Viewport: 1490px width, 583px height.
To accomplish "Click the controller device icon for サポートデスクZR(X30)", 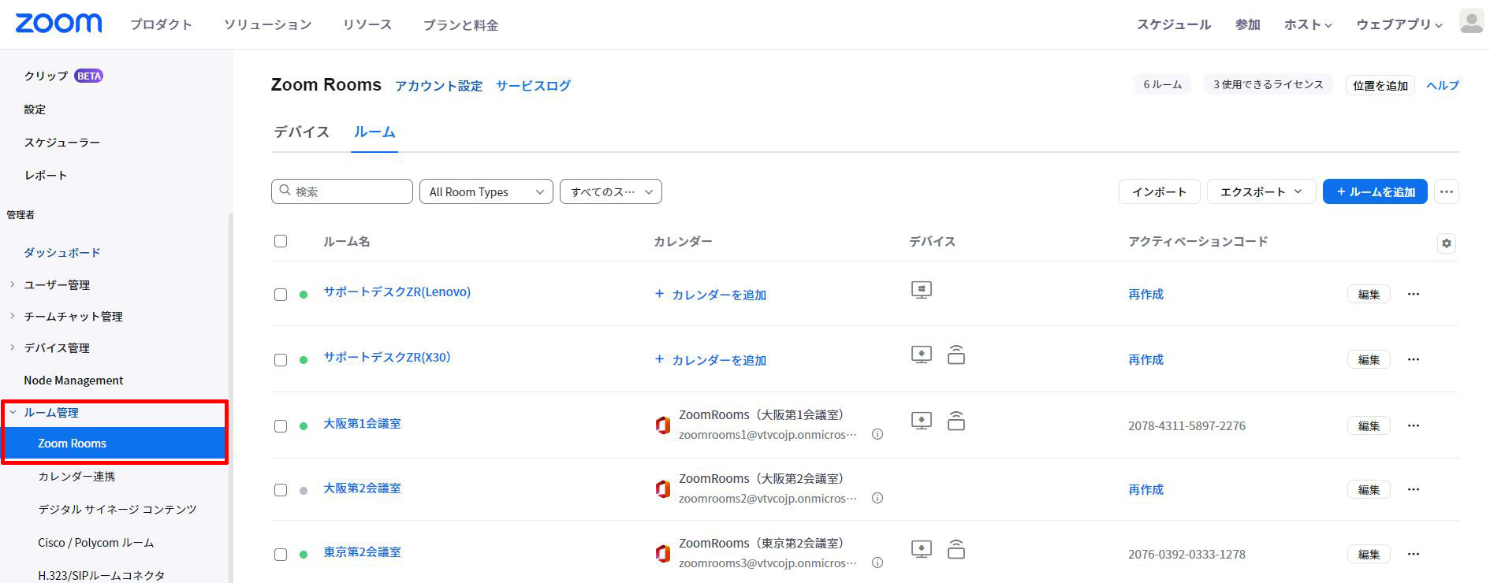I will (x=955, y=355).
